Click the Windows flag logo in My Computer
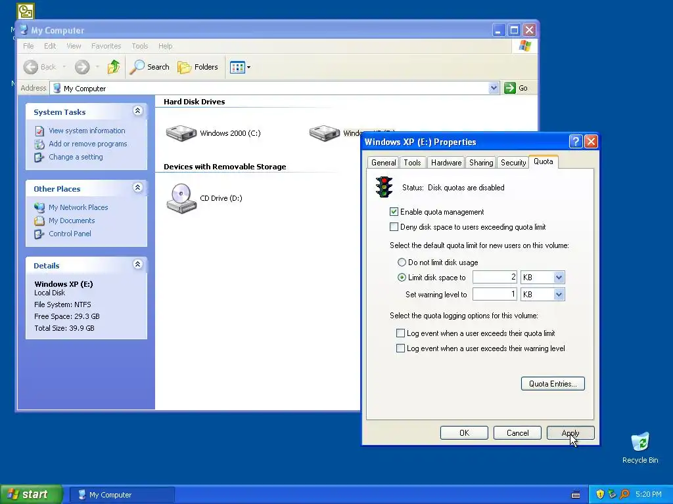 (524, 46)
